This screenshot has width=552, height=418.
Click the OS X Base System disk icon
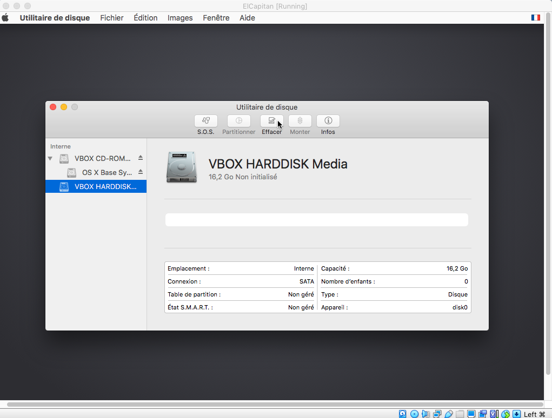[71, 173]
